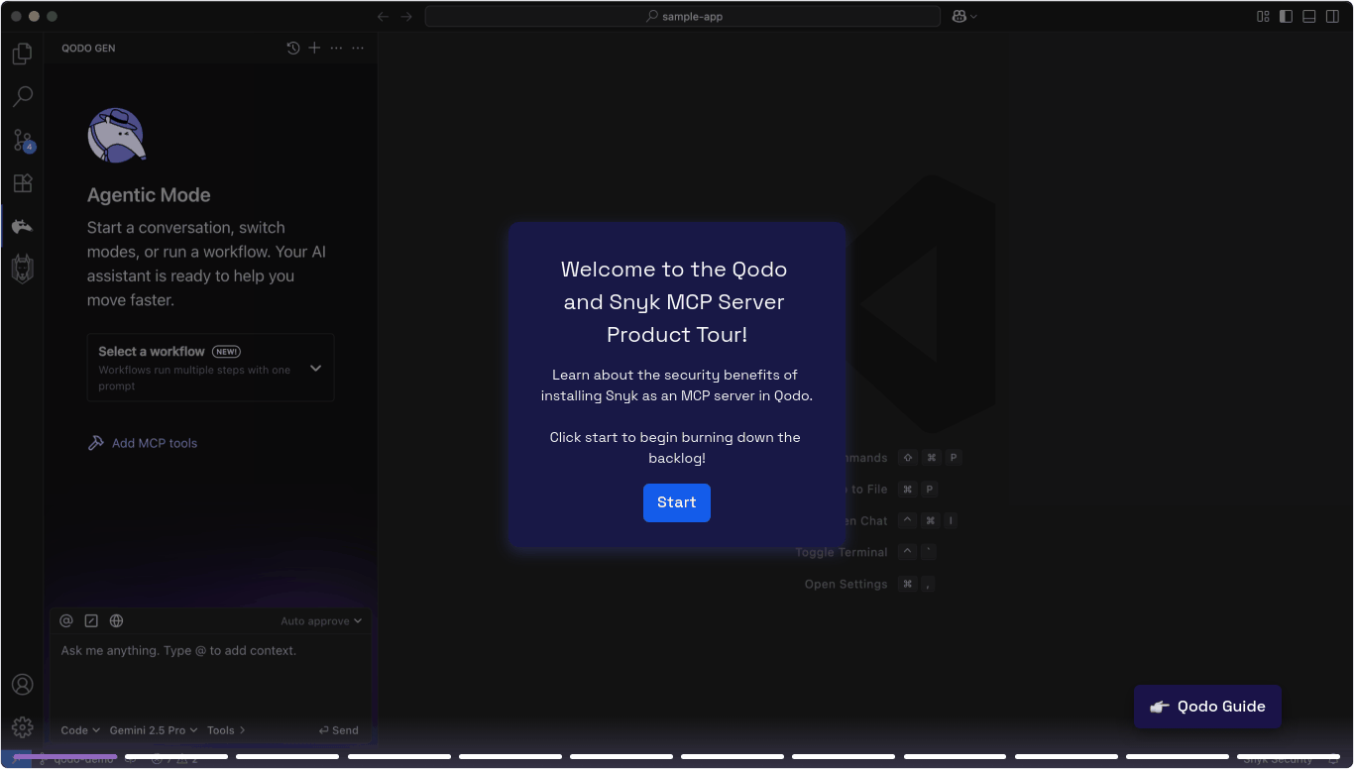This screenshot has width=1354, height=769.
Task: Toggle the bottom panel
Action: [1308, 16]
